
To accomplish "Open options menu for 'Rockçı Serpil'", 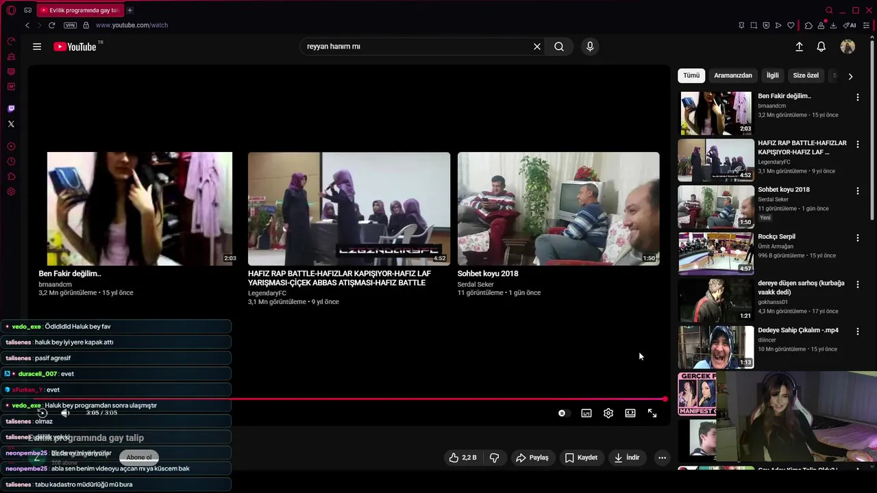I will click(857, 238).
